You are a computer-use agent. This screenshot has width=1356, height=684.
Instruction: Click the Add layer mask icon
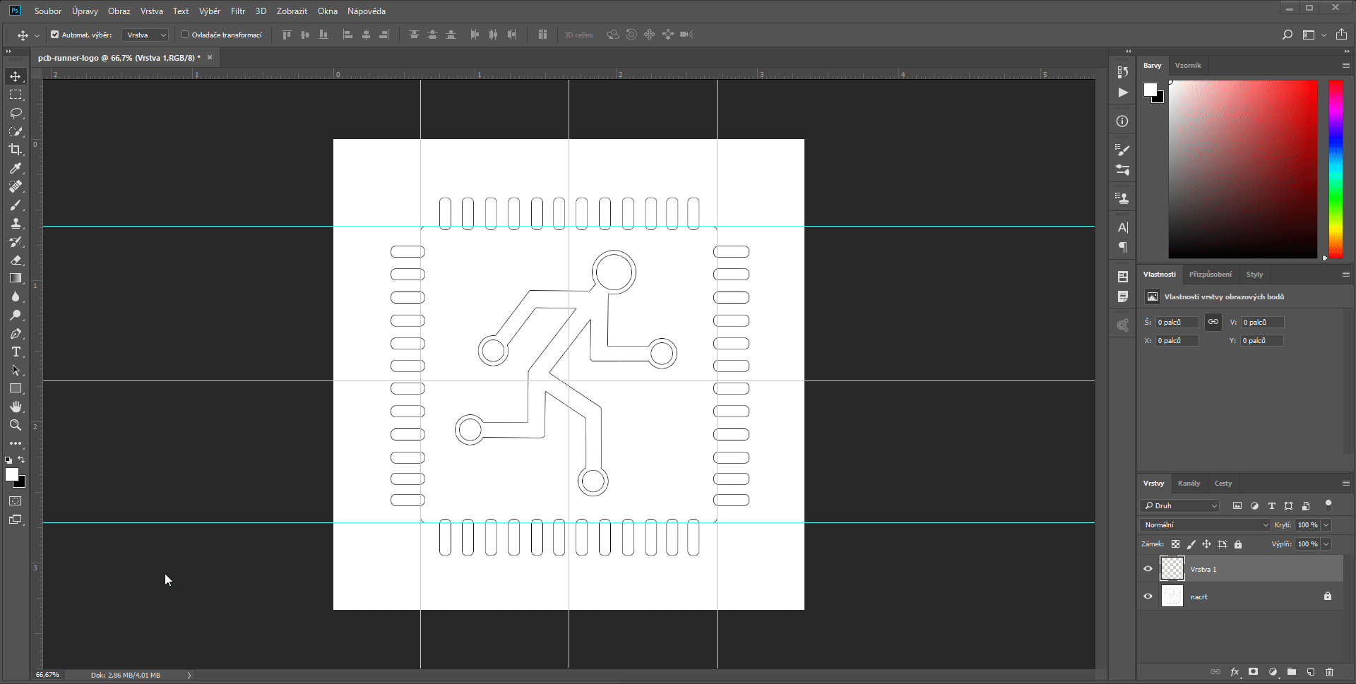(x=1254, y=672)
